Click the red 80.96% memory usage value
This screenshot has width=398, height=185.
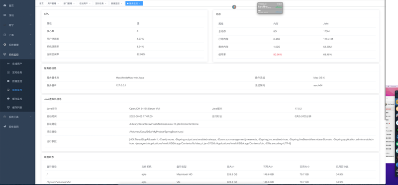pos(278,55)
